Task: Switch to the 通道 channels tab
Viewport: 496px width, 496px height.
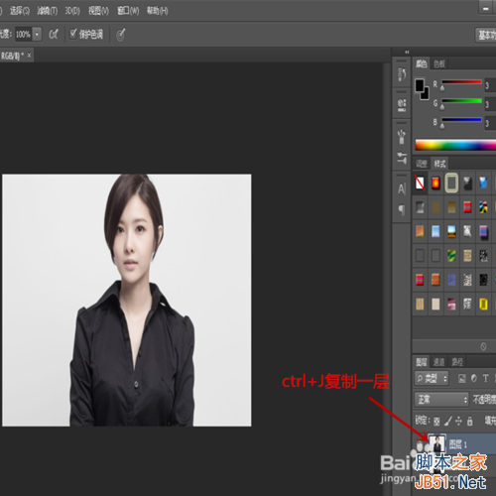Action: (439, 362)
